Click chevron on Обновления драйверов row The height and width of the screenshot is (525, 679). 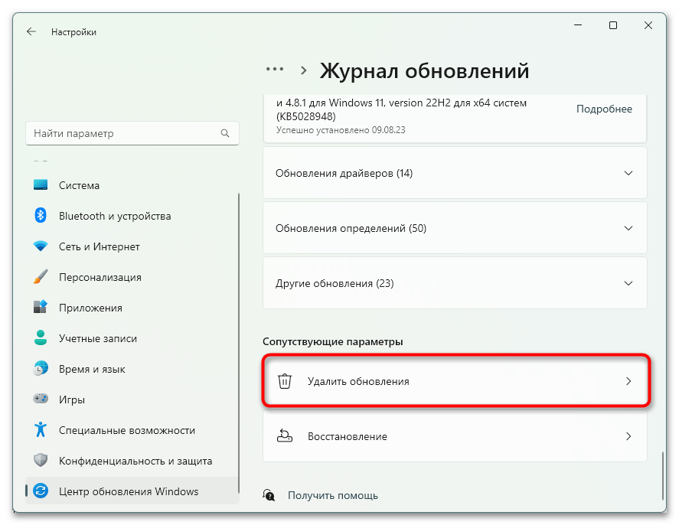pyautogui.click(x=628, y=173)
